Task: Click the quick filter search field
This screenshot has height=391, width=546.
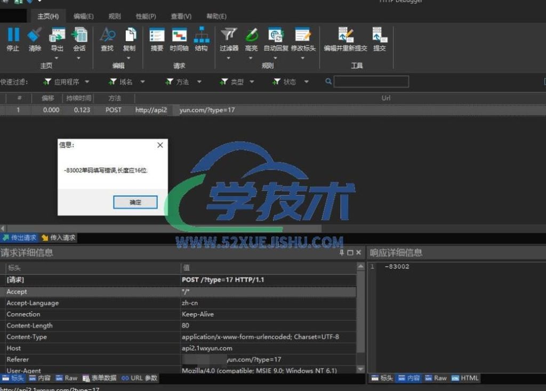Action: click(371, 82)
